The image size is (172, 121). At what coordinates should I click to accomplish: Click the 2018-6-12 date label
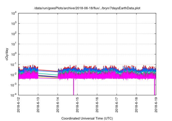19,105
